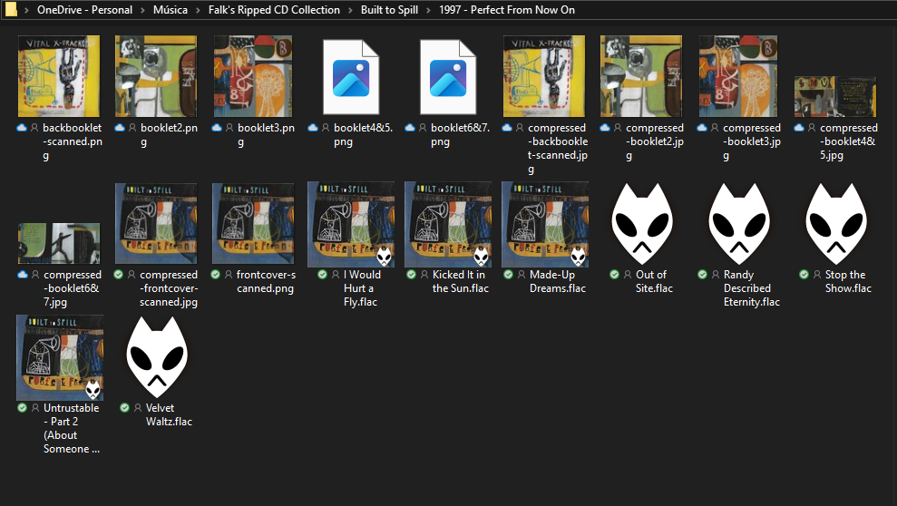Click cloud sync icon of backbooklet-scanned.png
Screen dimensions: 897x506
point(22,128)
